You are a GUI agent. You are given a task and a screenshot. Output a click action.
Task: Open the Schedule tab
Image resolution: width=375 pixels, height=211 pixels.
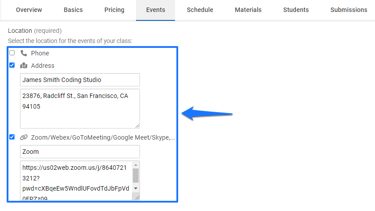point(200,10)
